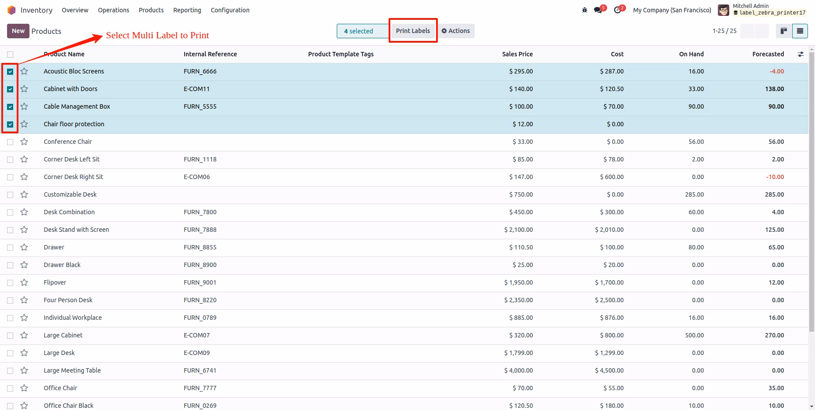
Task: Switch to Kanban view
Action: tap(783, 31)
